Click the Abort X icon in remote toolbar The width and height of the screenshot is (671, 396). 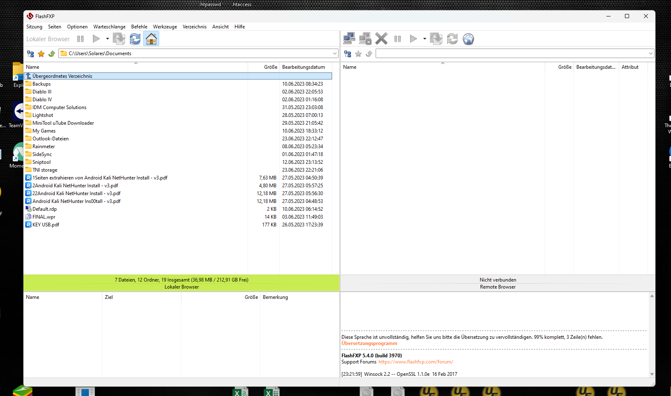point(381,39)
